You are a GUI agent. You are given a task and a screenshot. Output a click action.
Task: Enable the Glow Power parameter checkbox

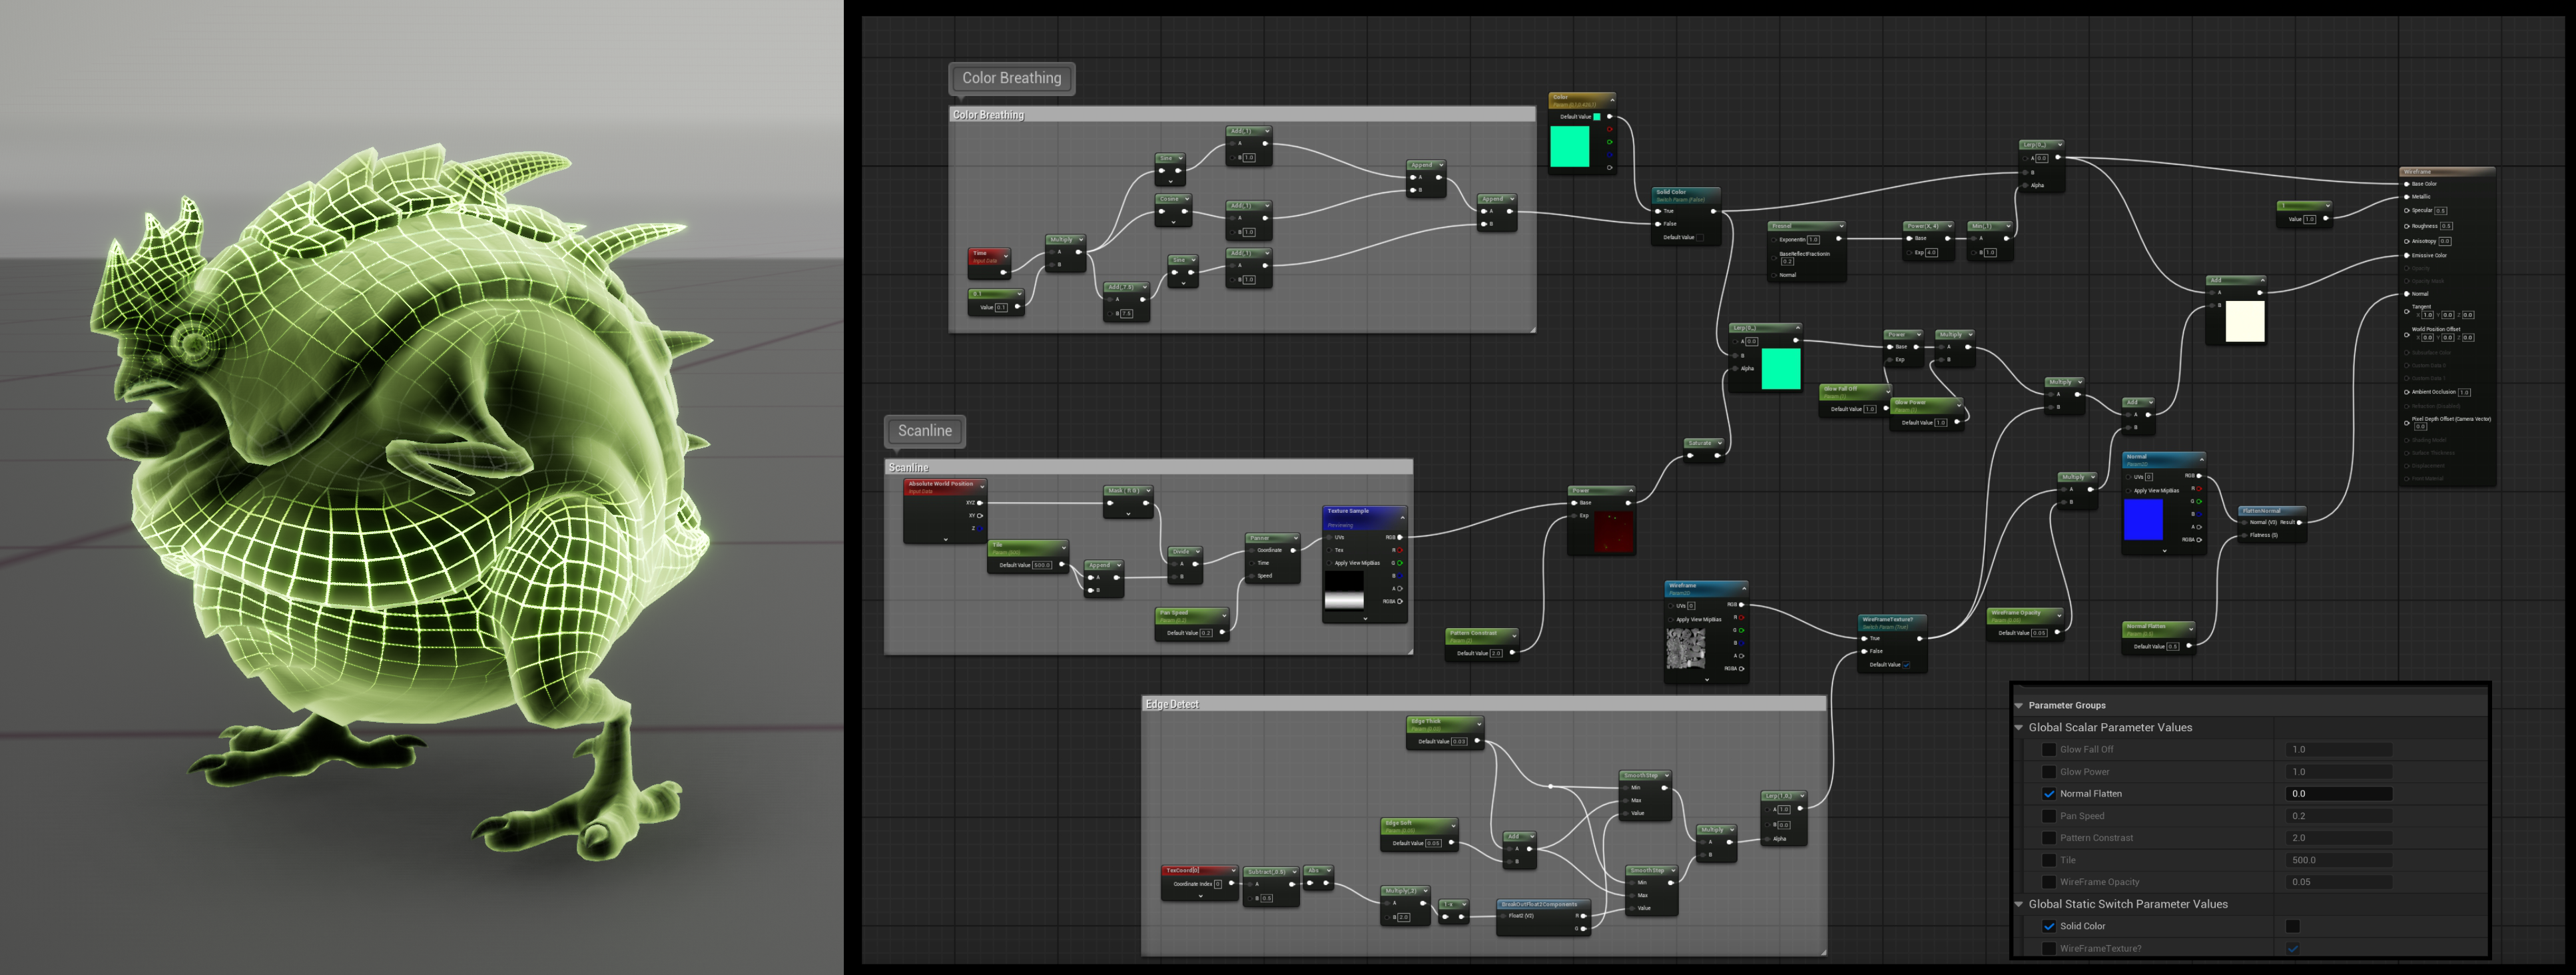click(x=2048, y=772)
